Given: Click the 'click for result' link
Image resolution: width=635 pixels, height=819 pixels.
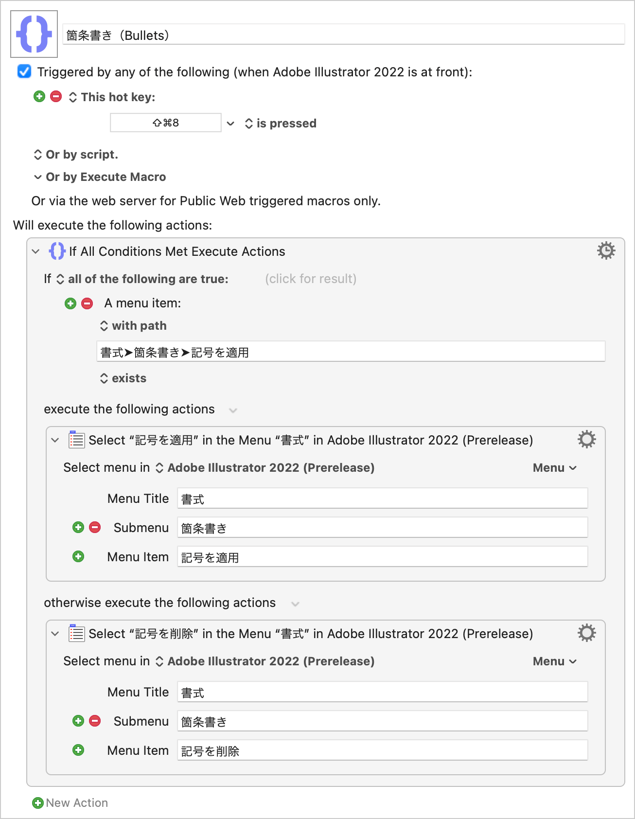Looking at the screenshot, I should point(311,279).
